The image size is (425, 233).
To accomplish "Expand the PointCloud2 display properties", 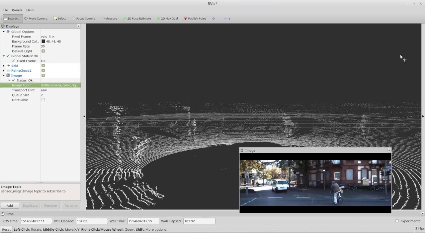I will pos(4,70).
